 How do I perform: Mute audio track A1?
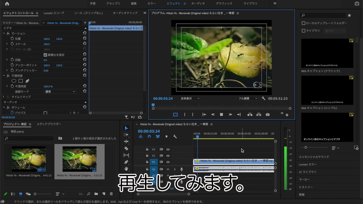pos(168,169)
